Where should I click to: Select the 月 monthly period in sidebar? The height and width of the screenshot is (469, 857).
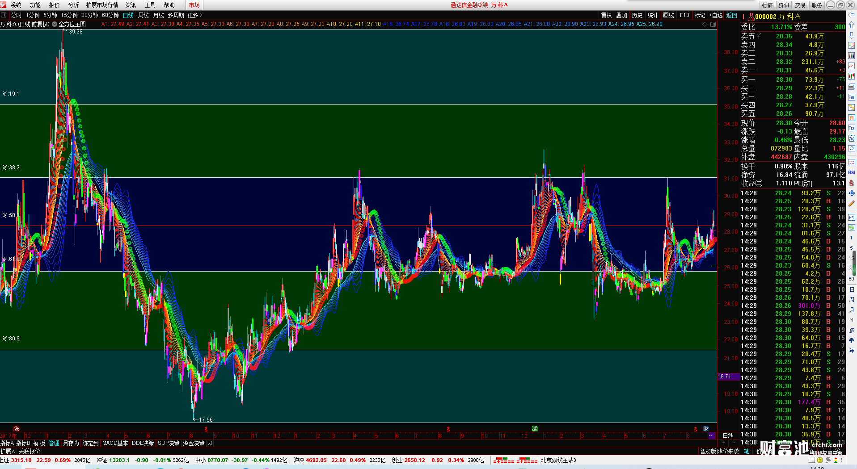click(852, 310)
